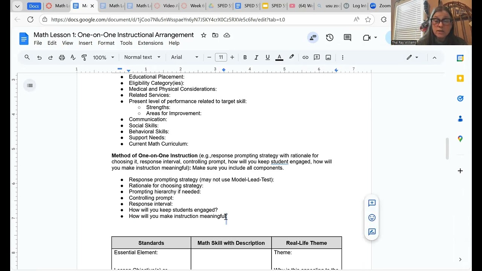
Task: Open the Format menu
Action: click(x=106, y=43)
